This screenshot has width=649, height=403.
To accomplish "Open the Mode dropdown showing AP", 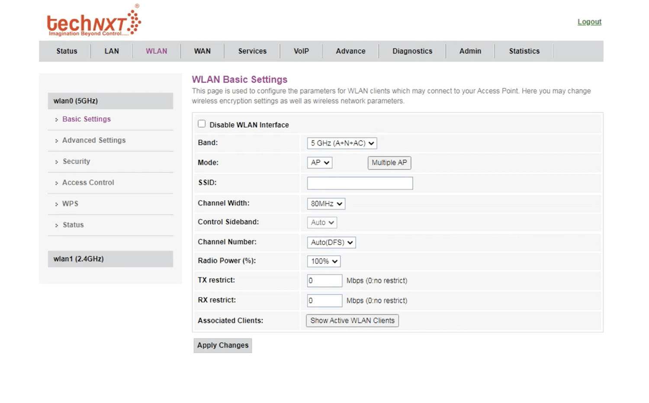I will [319, 163].
